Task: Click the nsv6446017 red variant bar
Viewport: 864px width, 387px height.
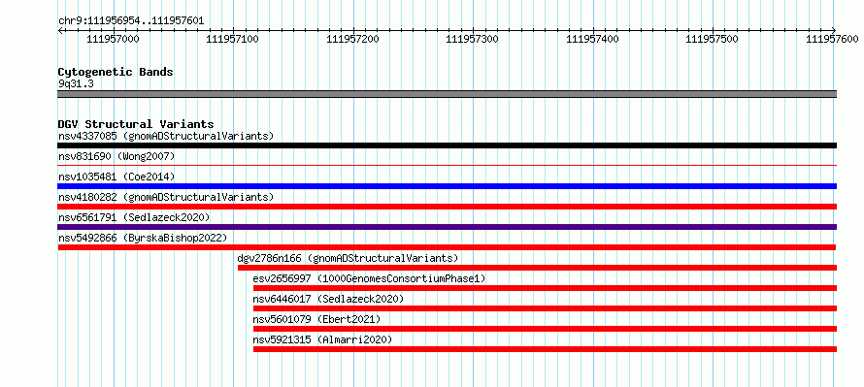Action: (x=545, y=308)
